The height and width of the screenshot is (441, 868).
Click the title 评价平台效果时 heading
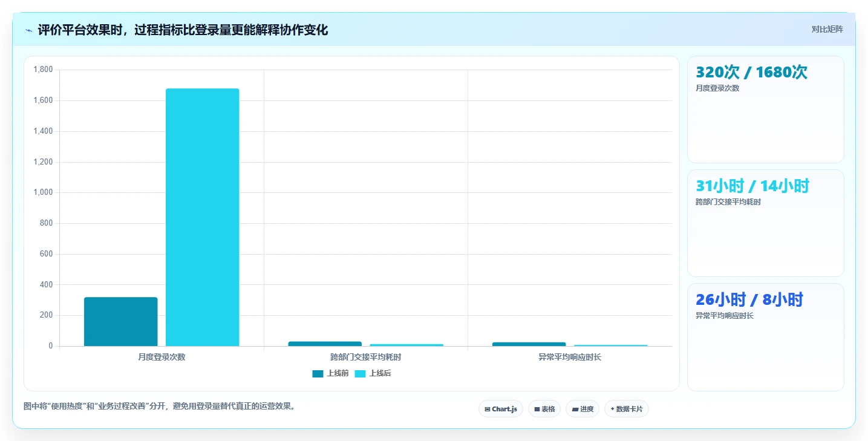[x=183, y=30]
